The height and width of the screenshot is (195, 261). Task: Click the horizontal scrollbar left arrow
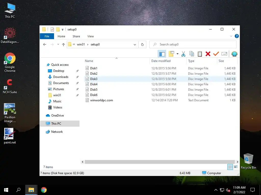click(x=83, y=162)
